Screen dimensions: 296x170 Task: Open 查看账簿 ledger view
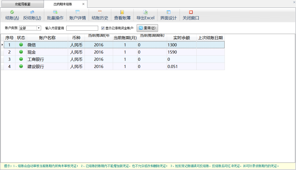(122, 12)
